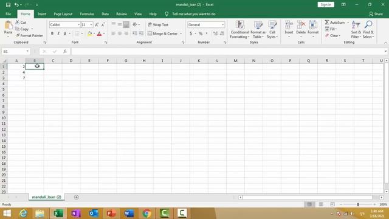Collapse the ribbon with the chevron
Viewport: 389px width, 219px height.
385,43
